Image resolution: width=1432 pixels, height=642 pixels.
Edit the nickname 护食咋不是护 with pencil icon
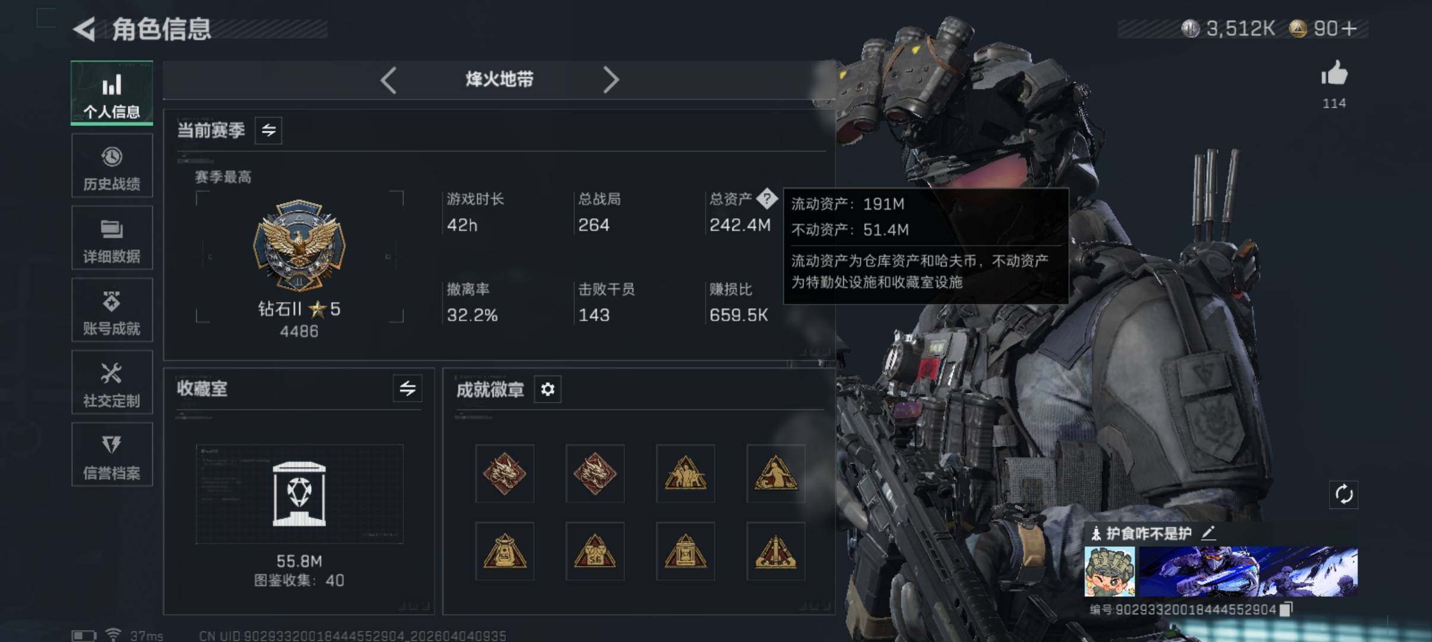1208,533
